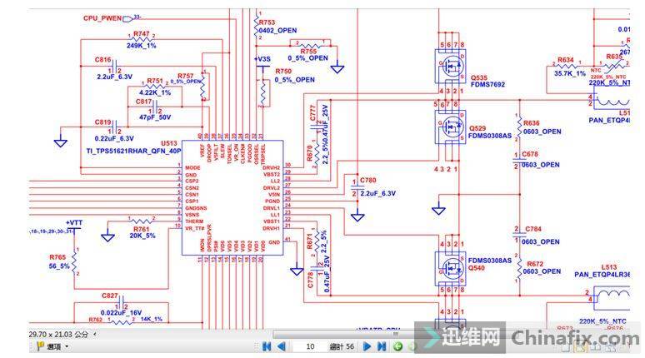Click the C780 capacitor label
The height and width of the screenshot is (358, 645).
click(368, 180)
